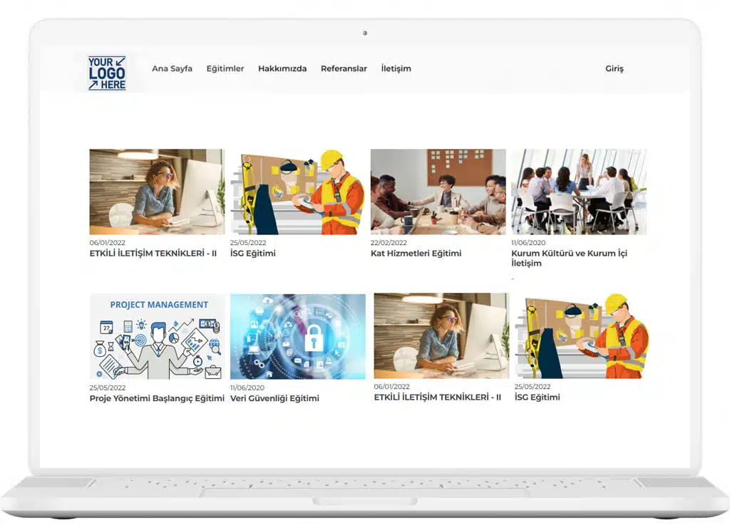This screenshot has width=730, height=525.
Task: Open the Veri Güvenliği padlock thumbnail
Action: (x=298, y=337)
